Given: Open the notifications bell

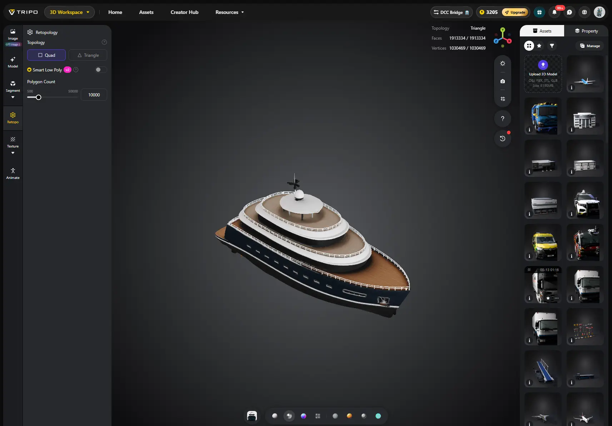Looking at the screenshot, I should click(x=554, y=12).
